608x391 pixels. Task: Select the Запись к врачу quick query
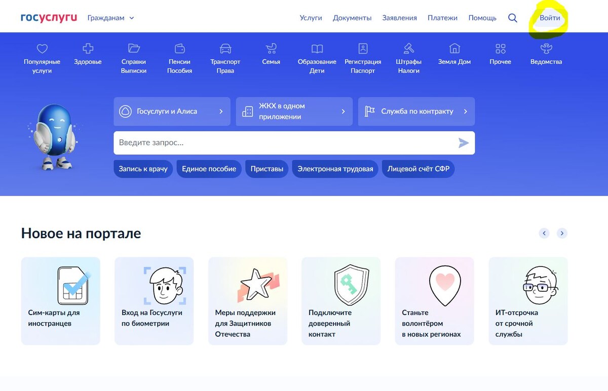143,169
